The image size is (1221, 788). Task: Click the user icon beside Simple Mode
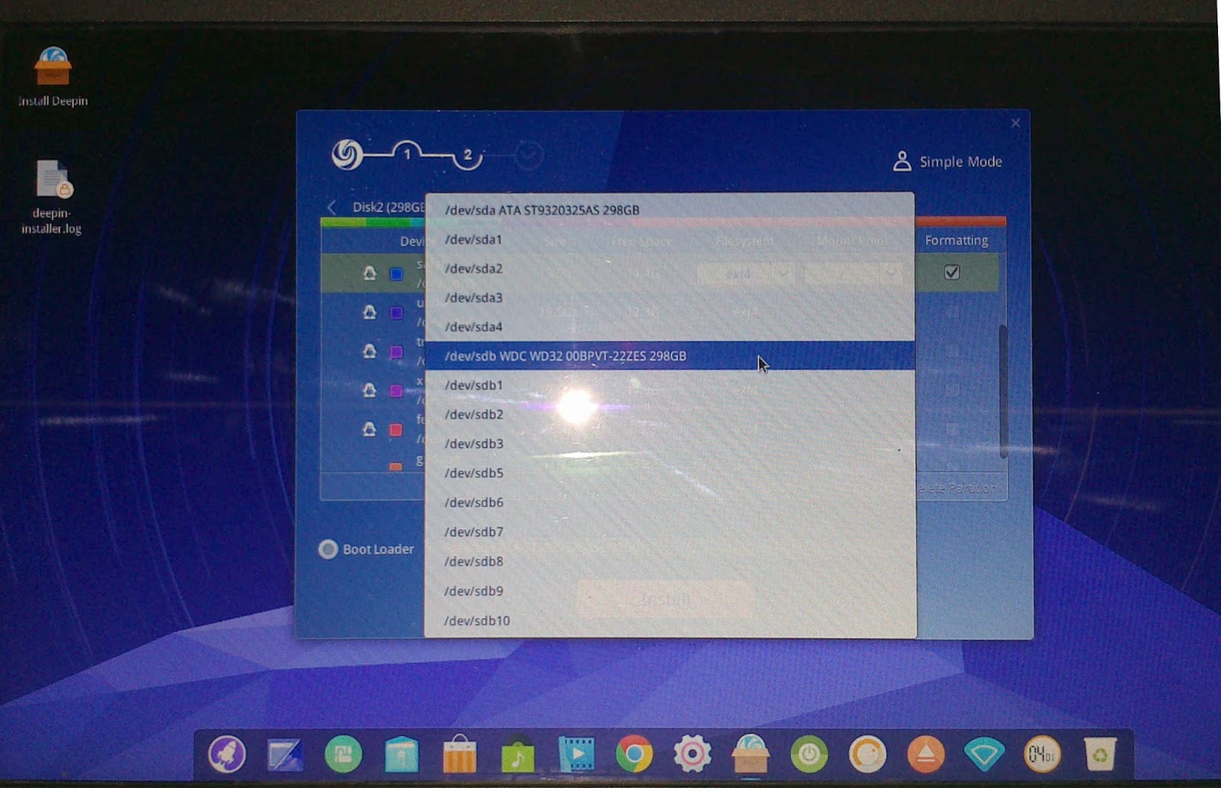pyautogui.click(x=902, y=161)
